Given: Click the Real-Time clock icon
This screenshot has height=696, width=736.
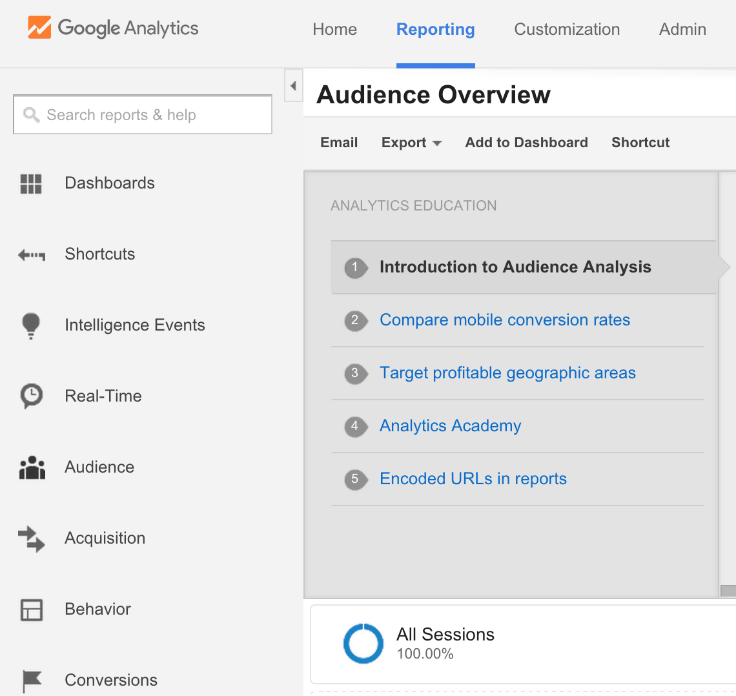Looking at the screenshot, I should click(x=32, y=396).
